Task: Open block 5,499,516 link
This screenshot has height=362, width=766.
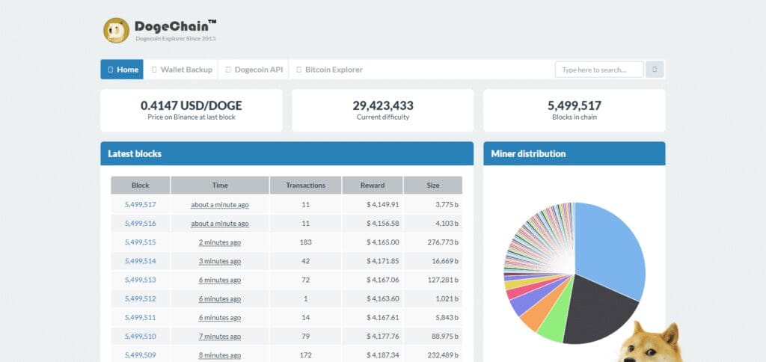Action: (140, 223)
